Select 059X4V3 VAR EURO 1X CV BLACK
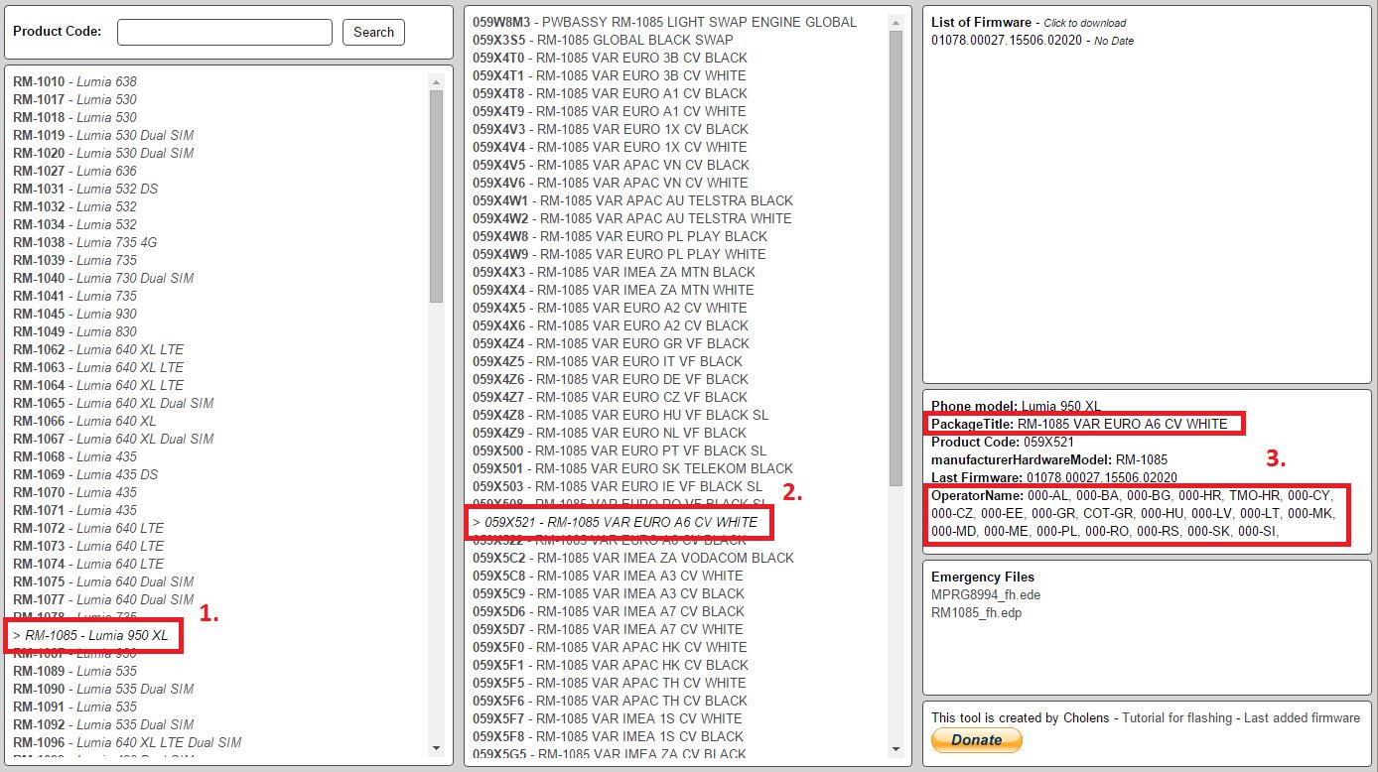This screenshot has height=772, width=1378. (611, 129)
